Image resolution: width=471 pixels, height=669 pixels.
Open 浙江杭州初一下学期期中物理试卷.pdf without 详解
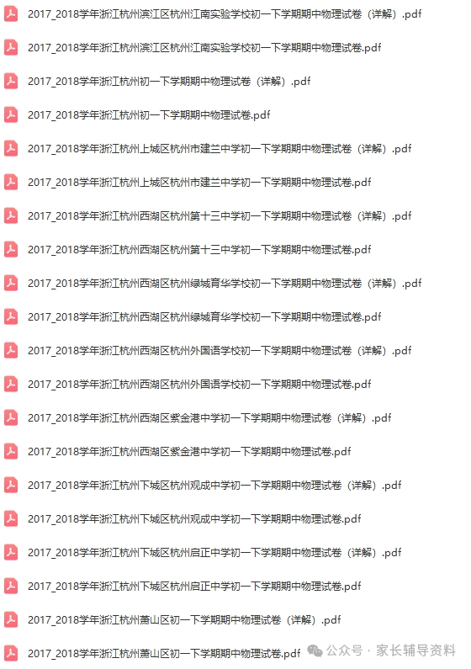(149, 114)
